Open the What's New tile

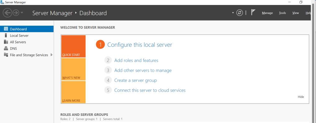tap(73, 69)
